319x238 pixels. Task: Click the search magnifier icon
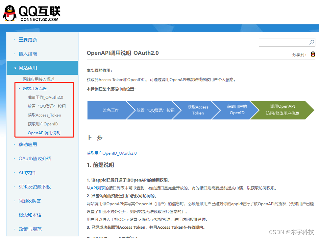tap(311, 42)
